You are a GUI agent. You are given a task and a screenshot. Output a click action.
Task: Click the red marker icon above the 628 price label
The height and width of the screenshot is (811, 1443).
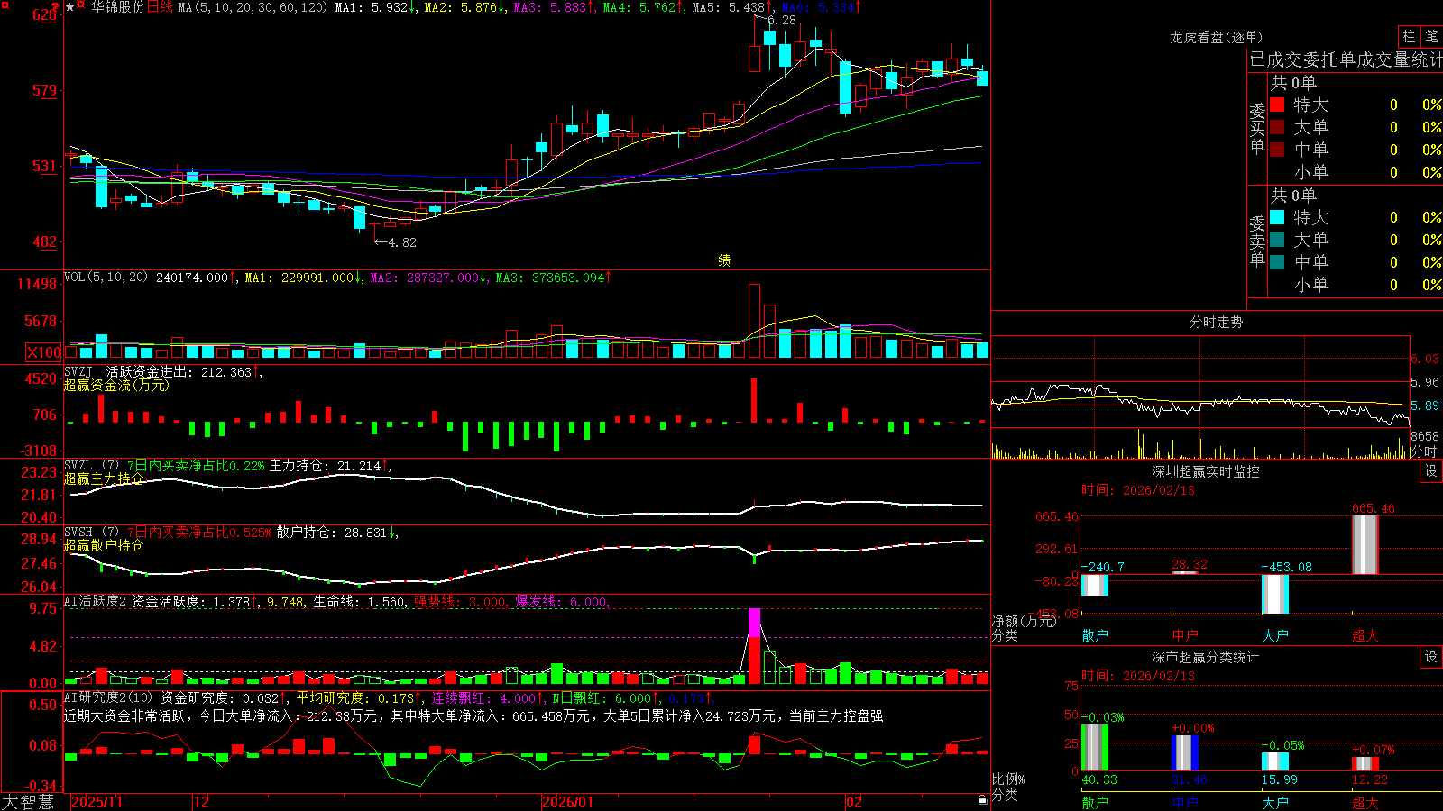54,5
